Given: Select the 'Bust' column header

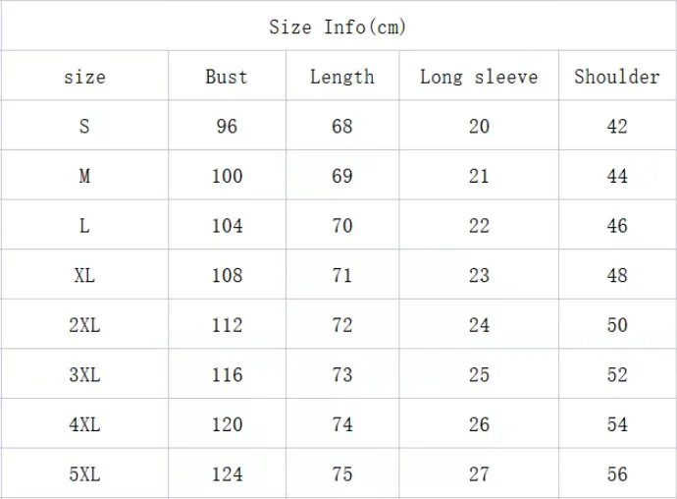Looking at the screenshot, I should [x=227, y=77].
